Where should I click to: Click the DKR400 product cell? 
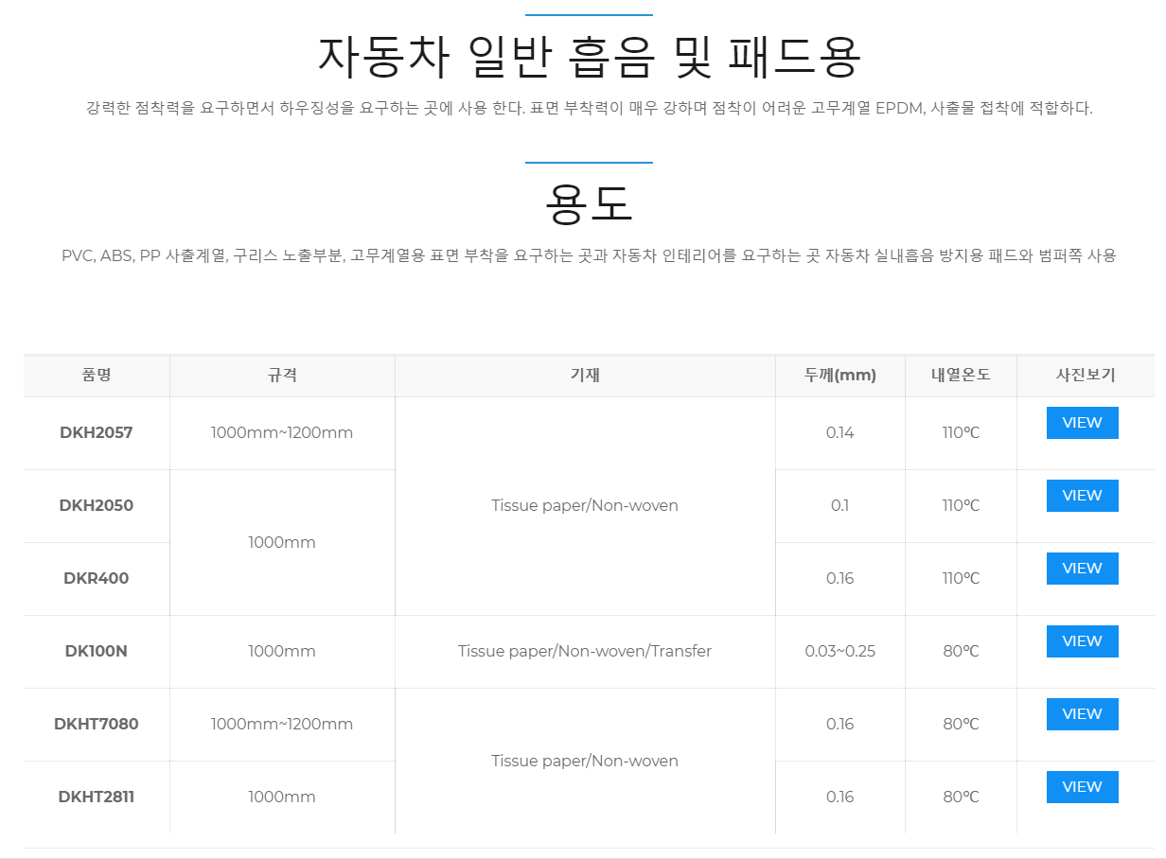97,579
